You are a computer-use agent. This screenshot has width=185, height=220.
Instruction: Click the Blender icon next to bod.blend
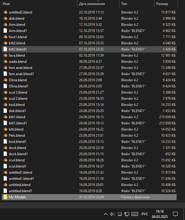[5, 105]
